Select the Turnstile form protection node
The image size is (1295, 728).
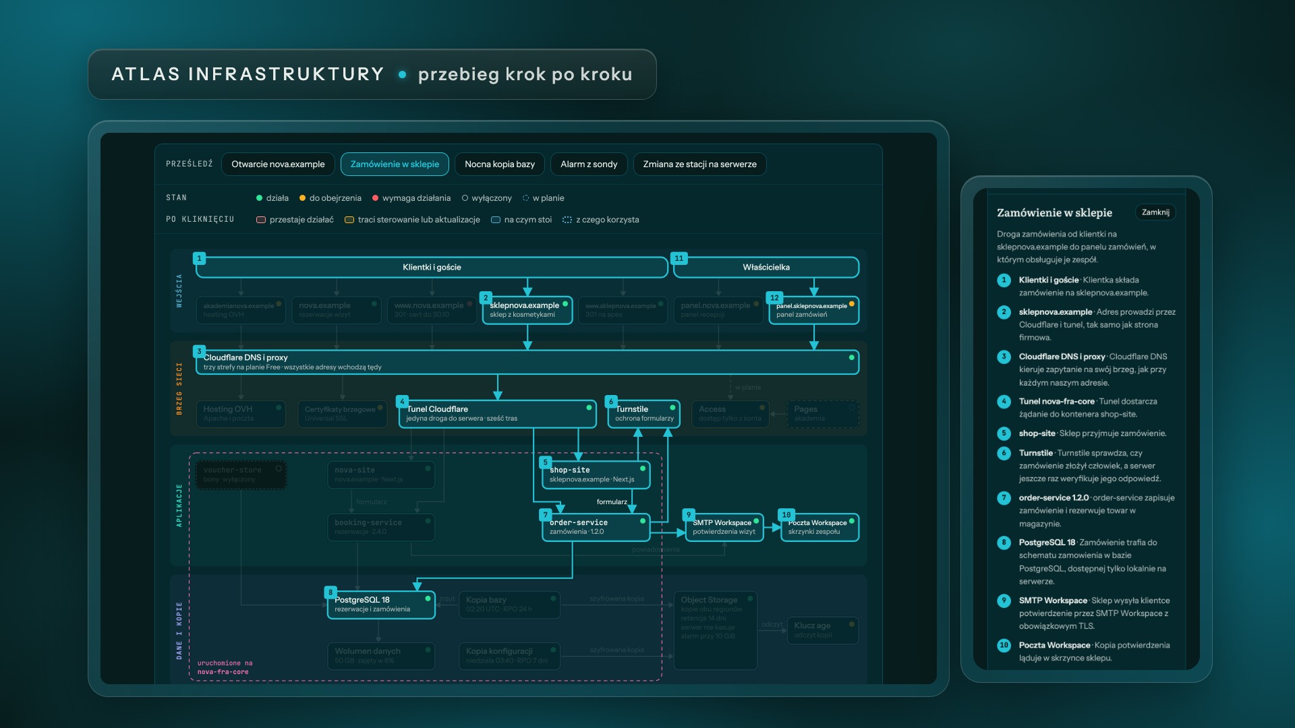tap(643, 414)
